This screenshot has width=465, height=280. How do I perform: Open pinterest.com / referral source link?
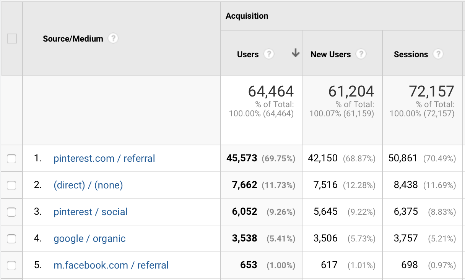[x=104, y=158]
